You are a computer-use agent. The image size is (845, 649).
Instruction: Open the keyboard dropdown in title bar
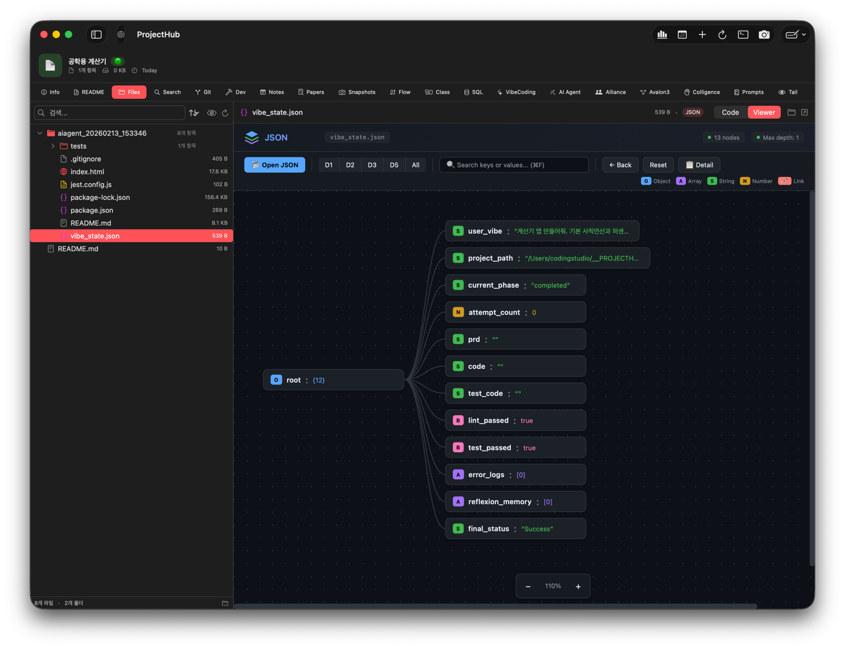click(x=795, y=35)
